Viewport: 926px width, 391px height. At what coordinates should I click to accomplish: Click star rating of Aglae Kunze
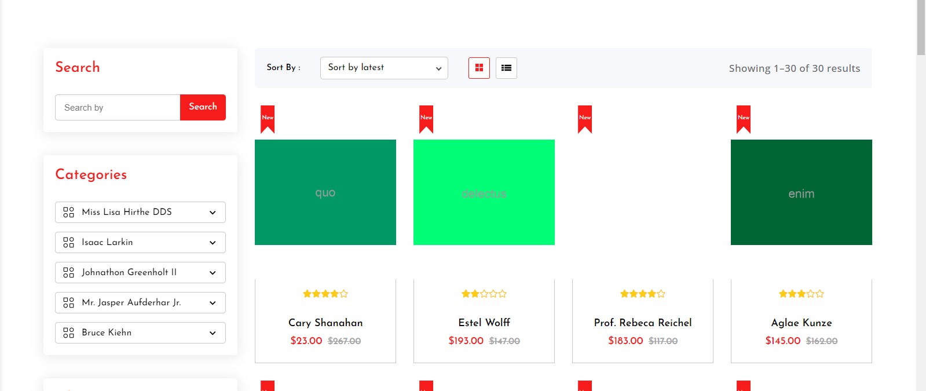[801, 294]
